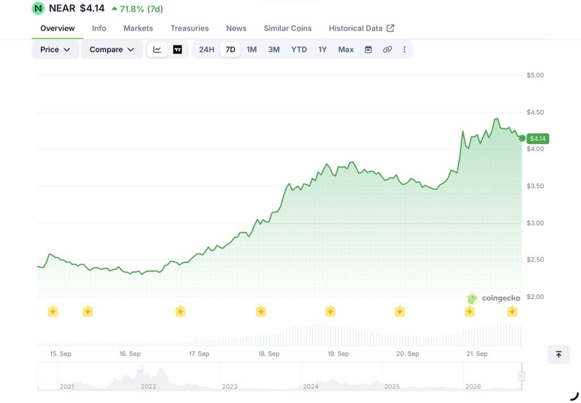
Task: Select the 24H time range
Action: coord(207,49)
